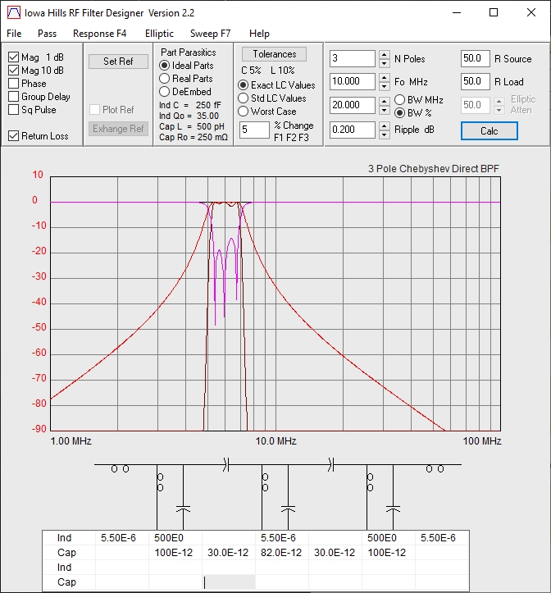The image size is (551, 593).
Task: Decrease N Poles with down arrow
Action: click(385, 63)
